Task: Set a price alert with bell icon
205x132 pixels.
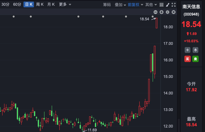Action: pyautogui.click(x=195, y=50)
